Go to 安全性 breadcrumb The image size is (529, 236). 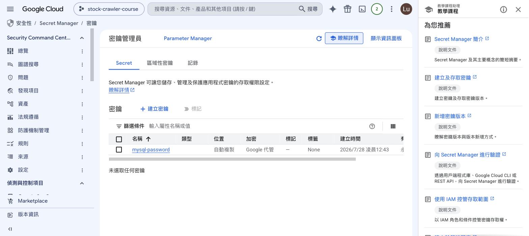pyautogui.click(x=24, y=23)
